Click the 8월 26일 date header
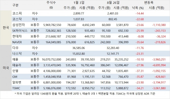The width and height of the screenshot is (170, 99). point(113,3)
